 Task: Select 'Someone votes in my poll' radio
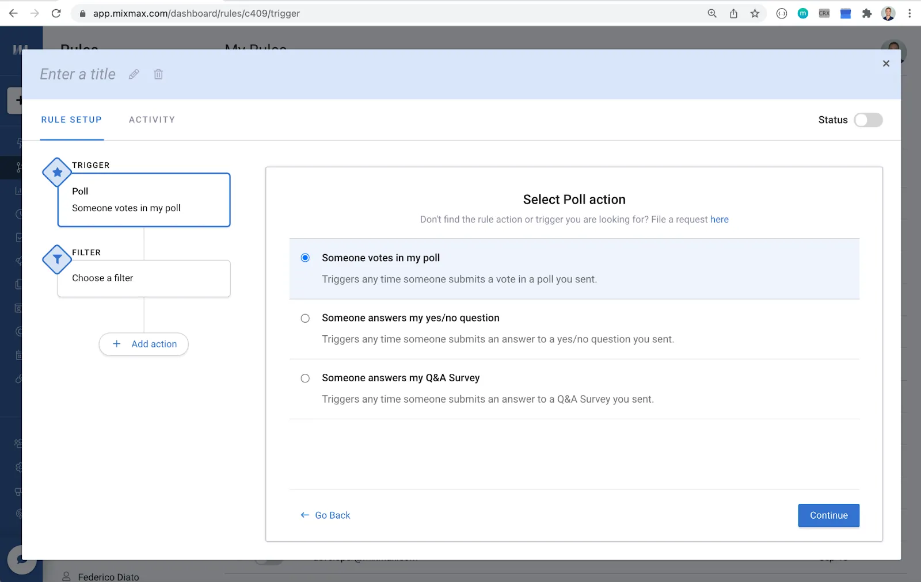point(305,258)
